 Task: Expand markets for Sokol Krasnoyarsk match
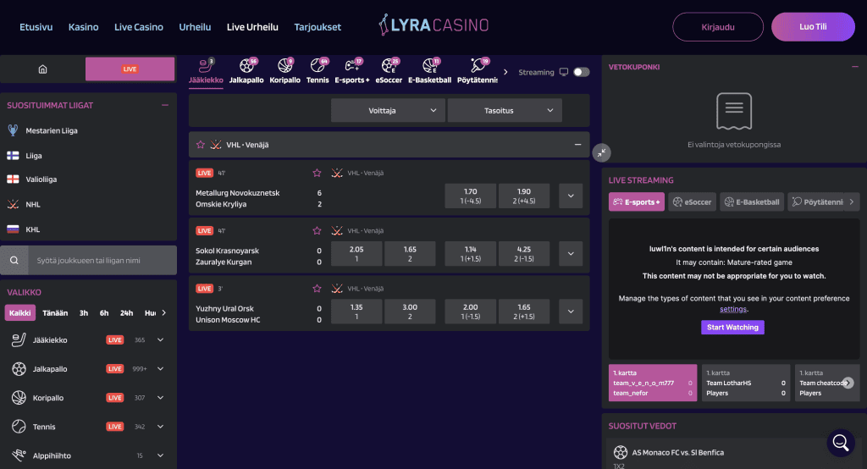[571, 254]
